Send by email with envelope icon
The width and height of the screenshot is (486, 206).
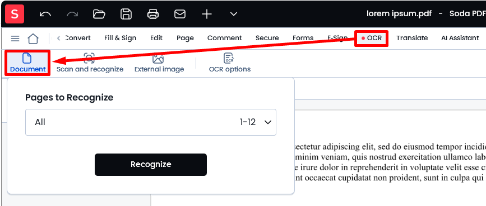pos(180,14)
